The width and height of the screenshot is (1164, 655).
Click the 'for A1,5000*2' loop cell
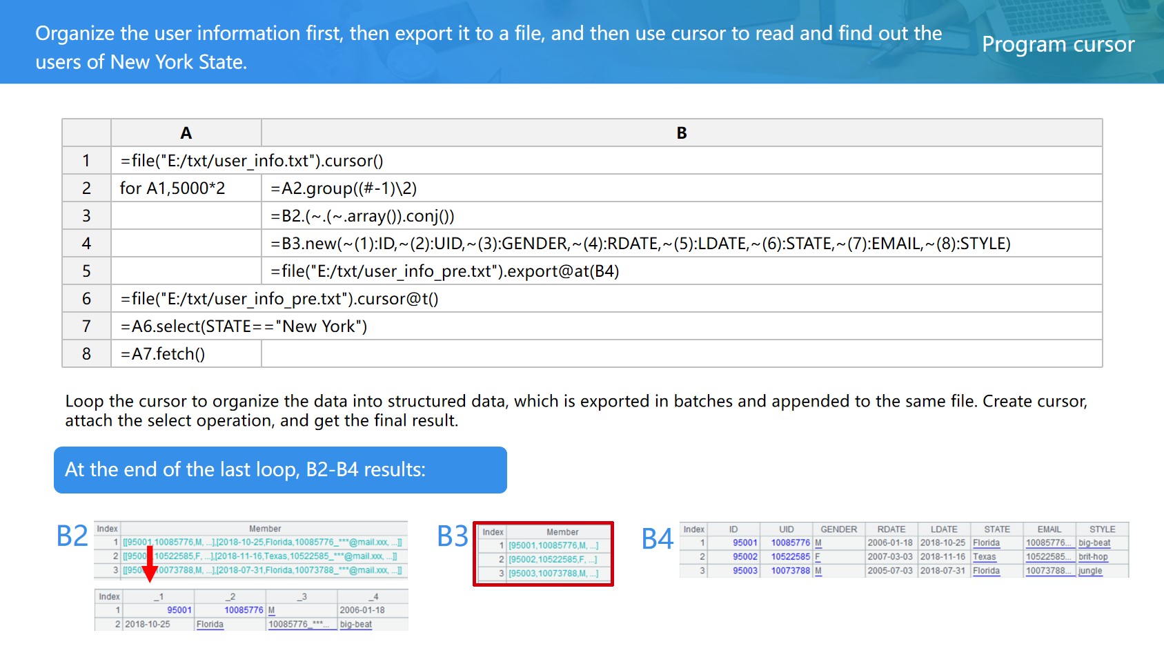pos(172,188)
